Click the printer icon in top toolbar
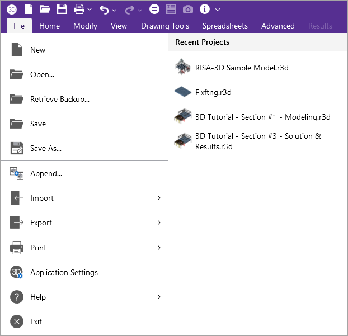This screenshot has width=348, height=336. [x=79, y=9]
